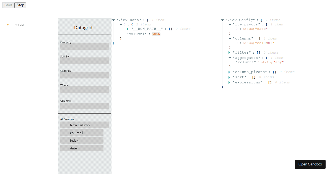Viewport: 332px width, 174px height.
Task: Click the Stop button
Action: 20,5
